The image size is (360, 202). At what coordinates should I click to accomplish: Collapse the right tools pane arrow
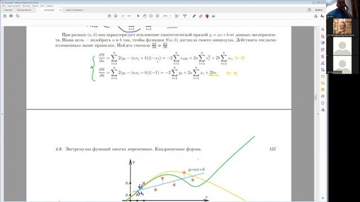click(318, 114)
